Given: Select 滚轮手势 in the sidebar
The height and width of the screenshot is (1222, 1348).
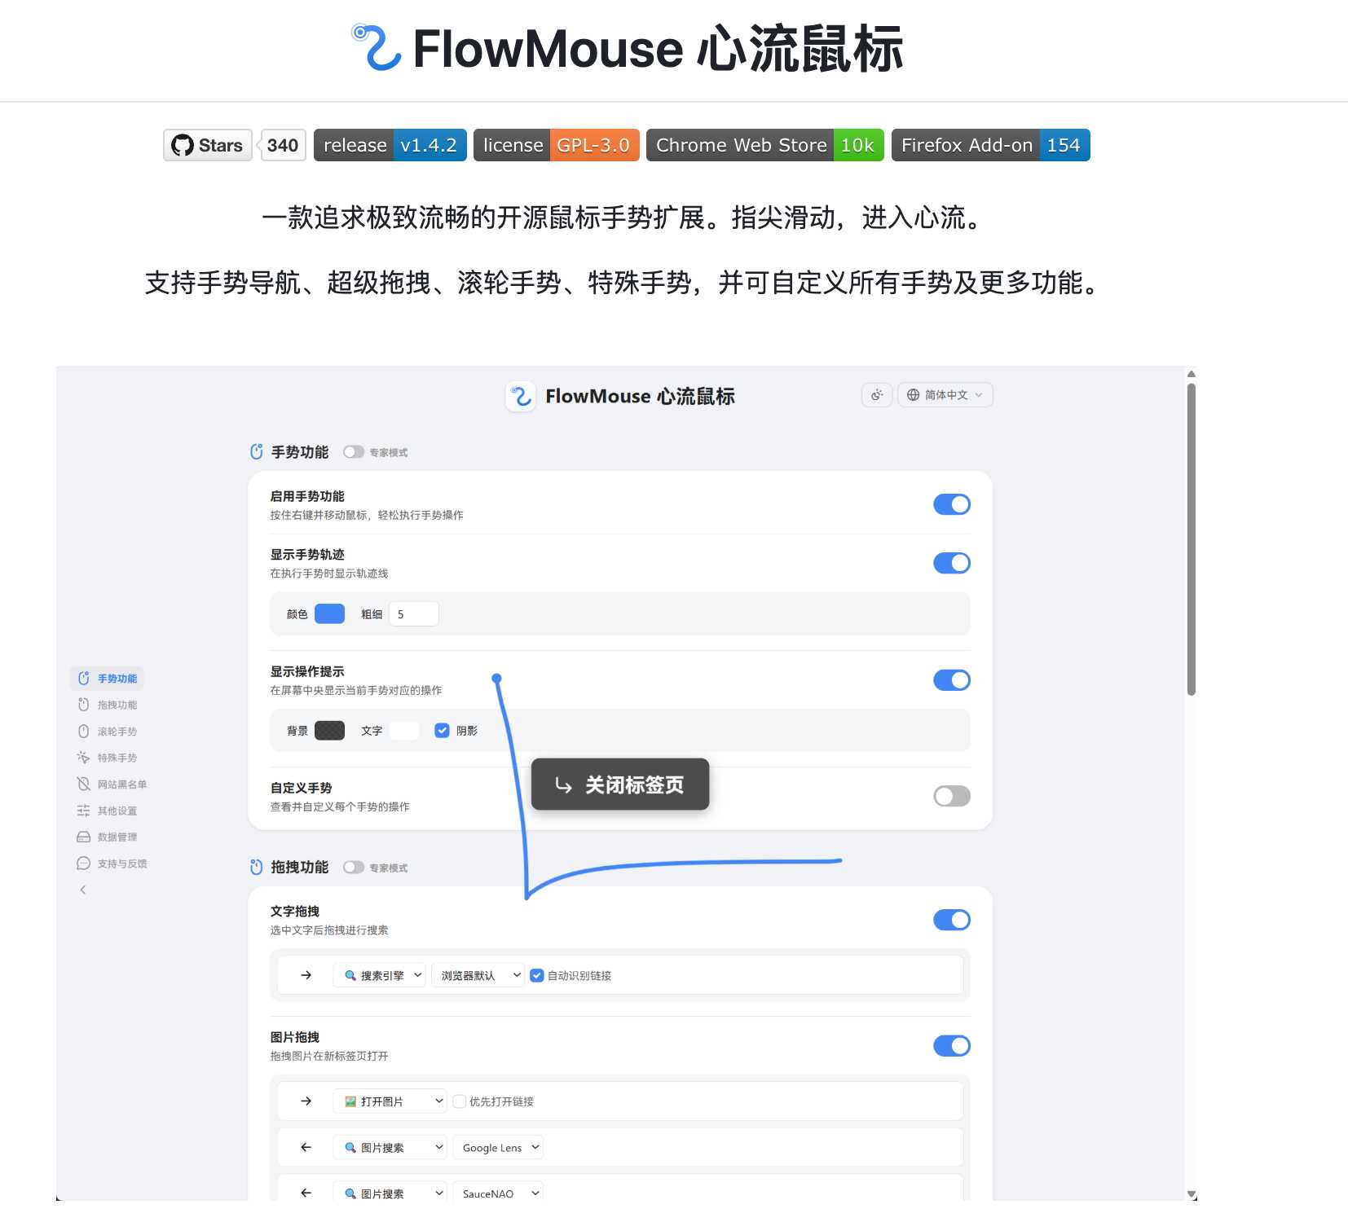Looking at the screenshot, I should pyautogui.click(x=107, y=732).
